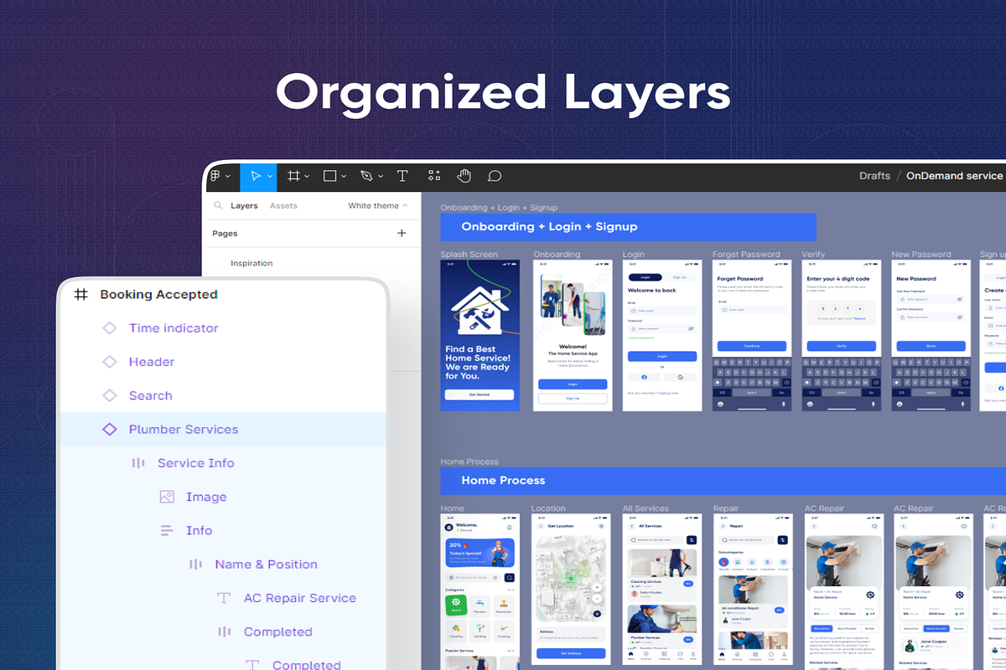Click text icon beside AC Repair Service

coord(224,598)
